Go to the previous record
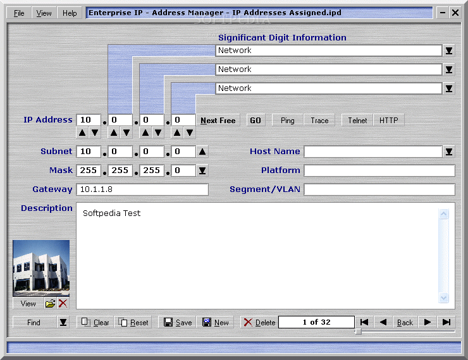468x360 pixels. click(x=383, y=322)
